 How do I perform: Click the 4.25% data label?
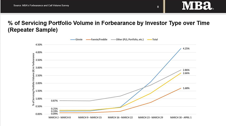pyautogui.click(x=186, y=49)
